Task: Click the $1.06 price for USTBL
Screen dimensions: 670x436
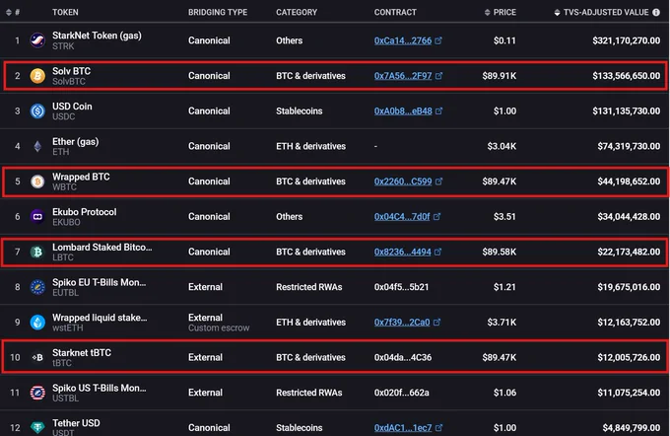Action: tap(504, 393)
